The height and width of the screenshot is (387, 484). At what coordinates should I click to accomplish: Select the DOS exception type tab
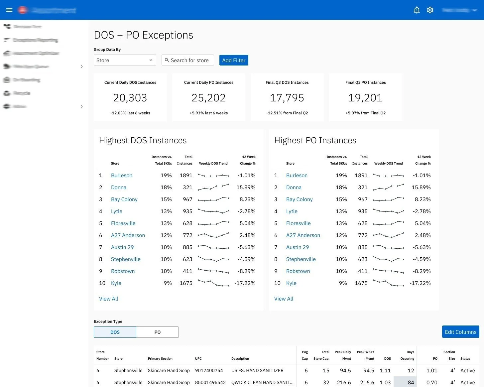(115, 332)
